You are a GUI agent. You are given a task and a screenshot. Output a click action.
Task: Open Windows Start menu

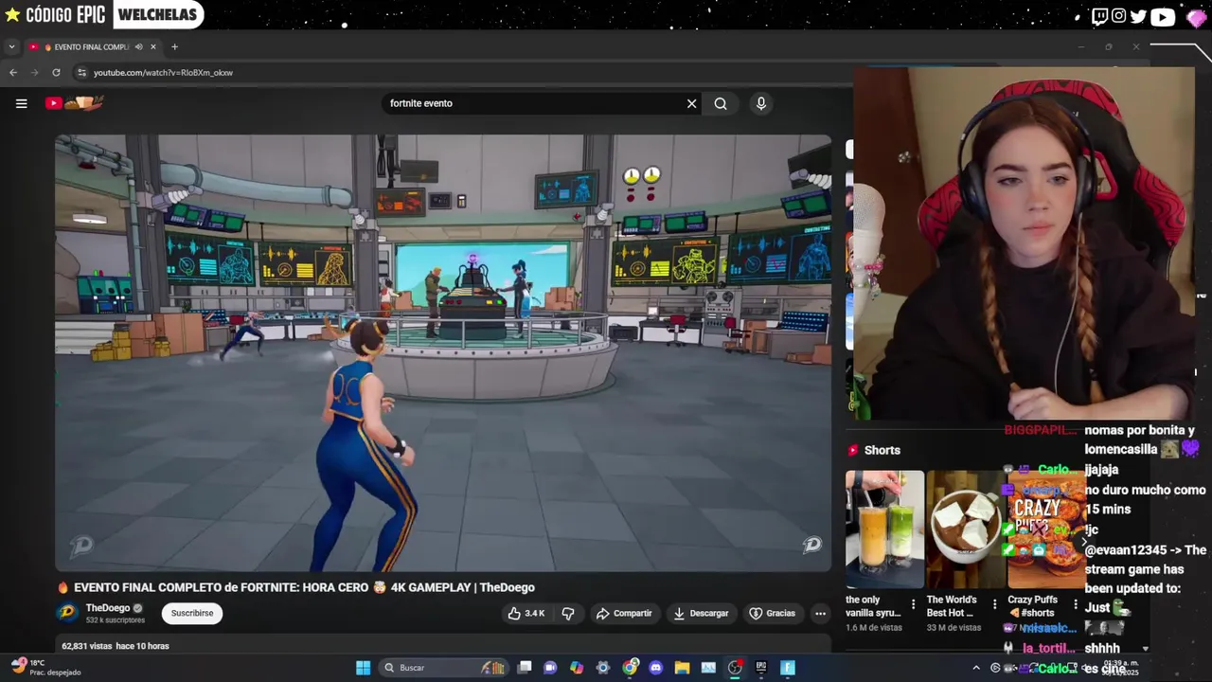363,668
